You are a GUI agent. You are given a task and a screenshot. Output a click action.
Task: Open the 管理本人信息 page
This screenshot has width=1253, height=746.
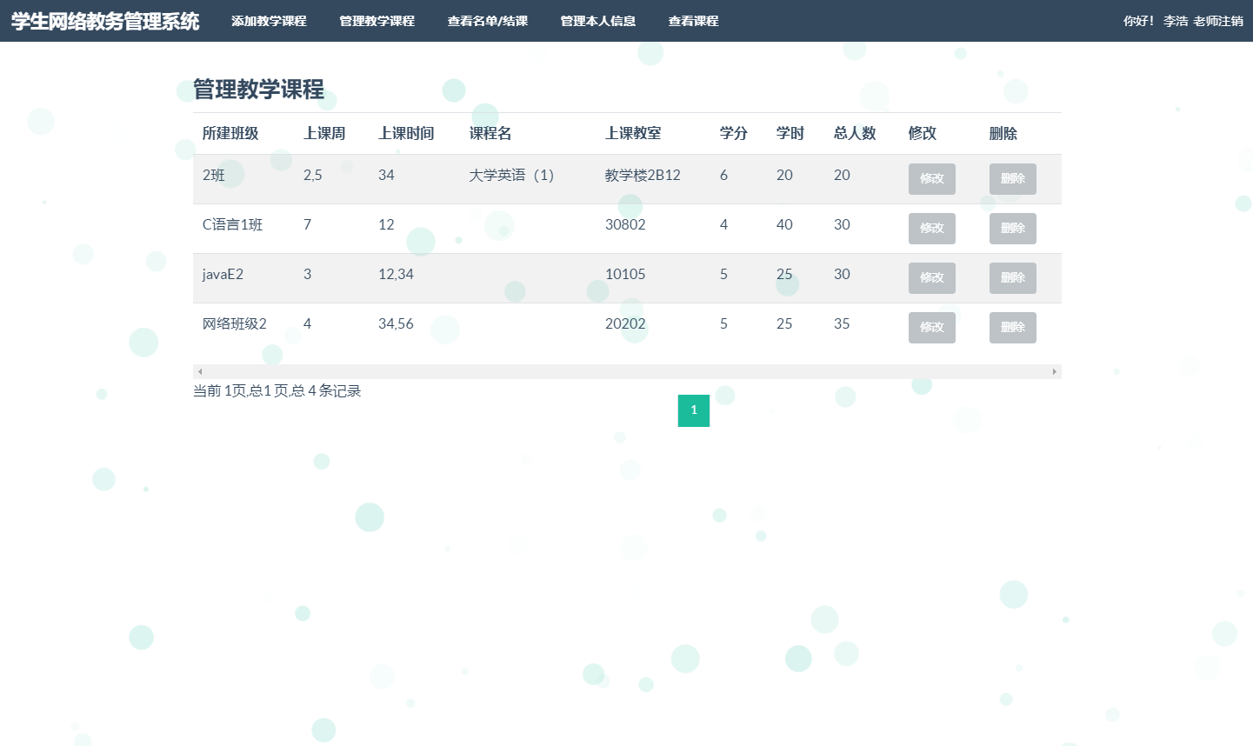[x=598, y=21]
